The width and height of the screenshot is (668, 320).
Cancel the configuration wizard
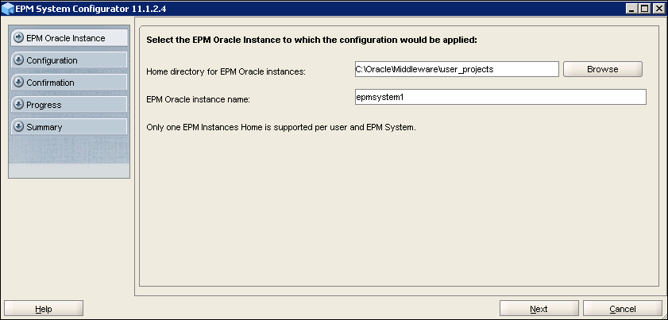tap(622, 309)
